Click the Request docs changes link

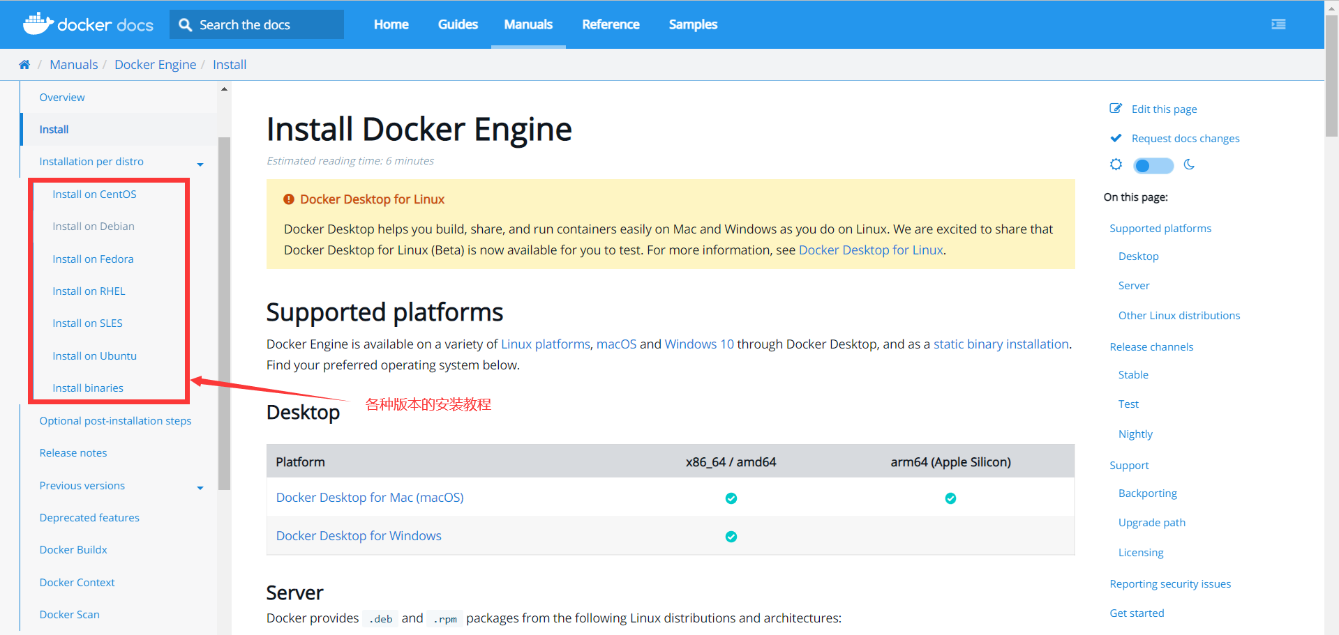click(1185, 139)
